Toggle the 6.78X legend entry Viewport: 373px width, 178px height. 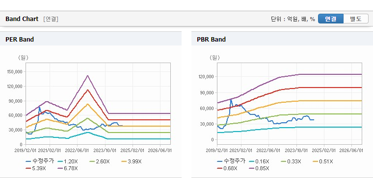coord(68,168)
